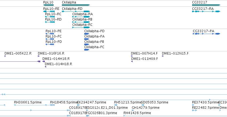Click the CG33217-PA protein label
The width and height of the screenshot is (227, 117).
click(204, 31)
